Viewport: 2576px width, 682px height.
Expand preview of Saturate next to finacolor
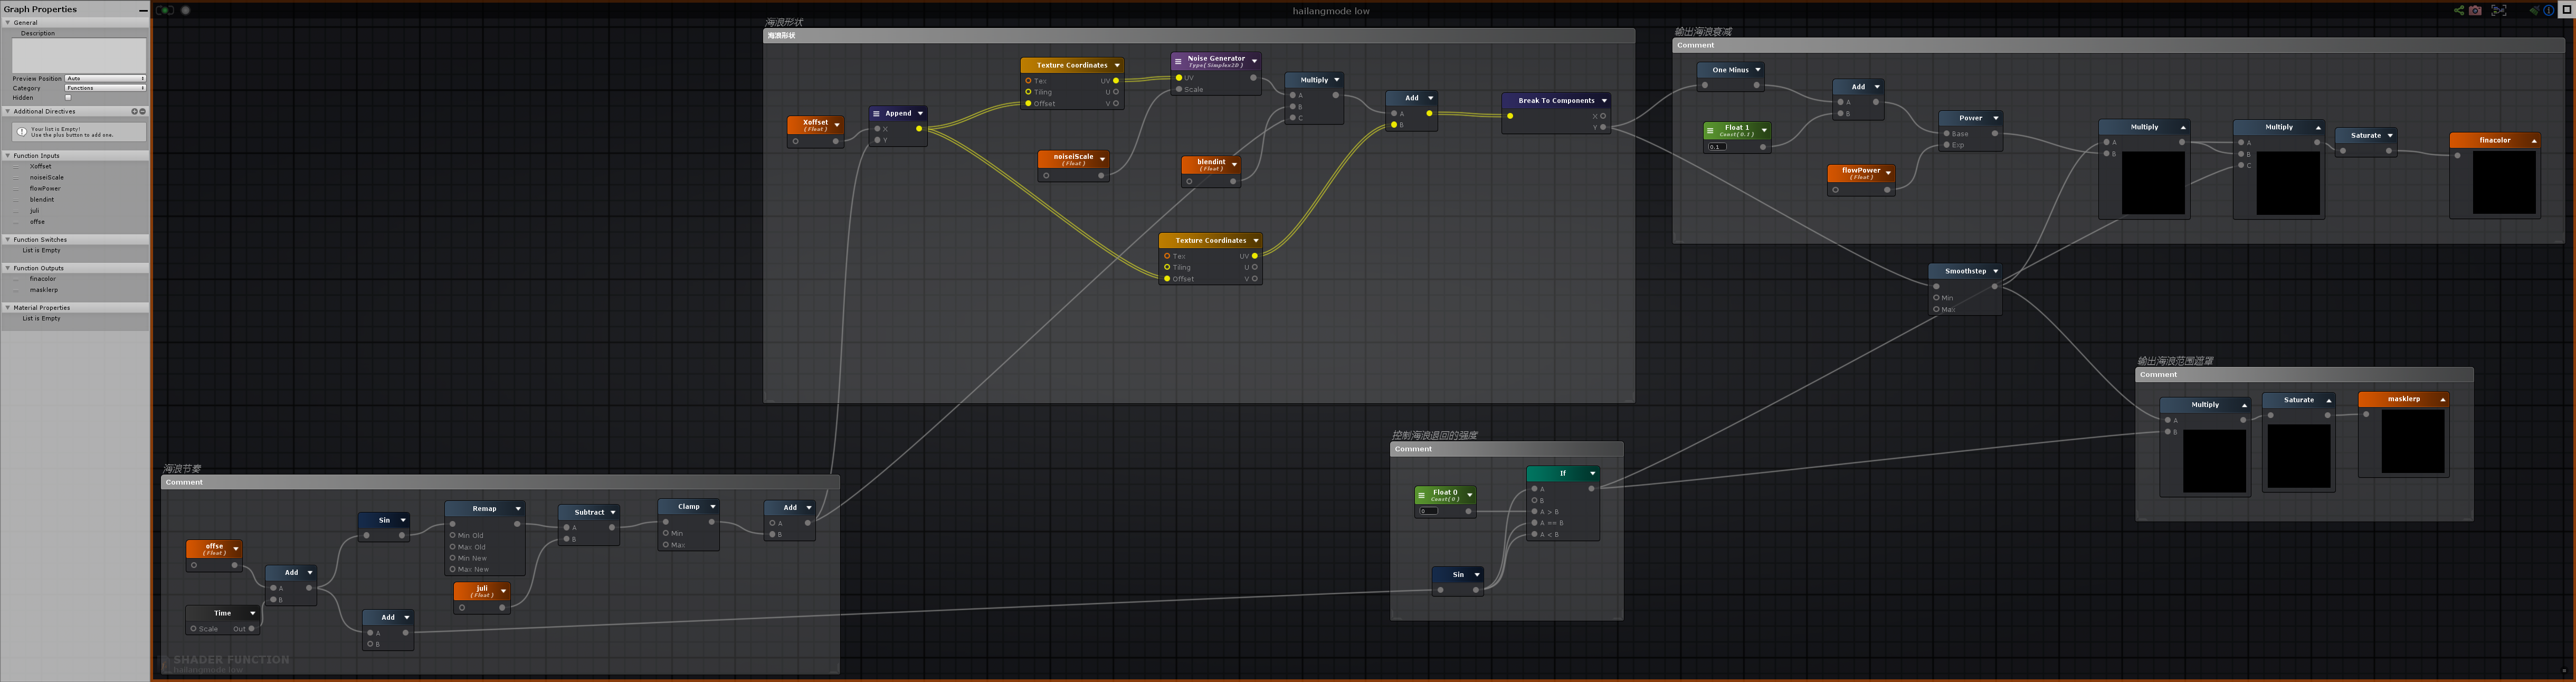(x=2390, y=135)
